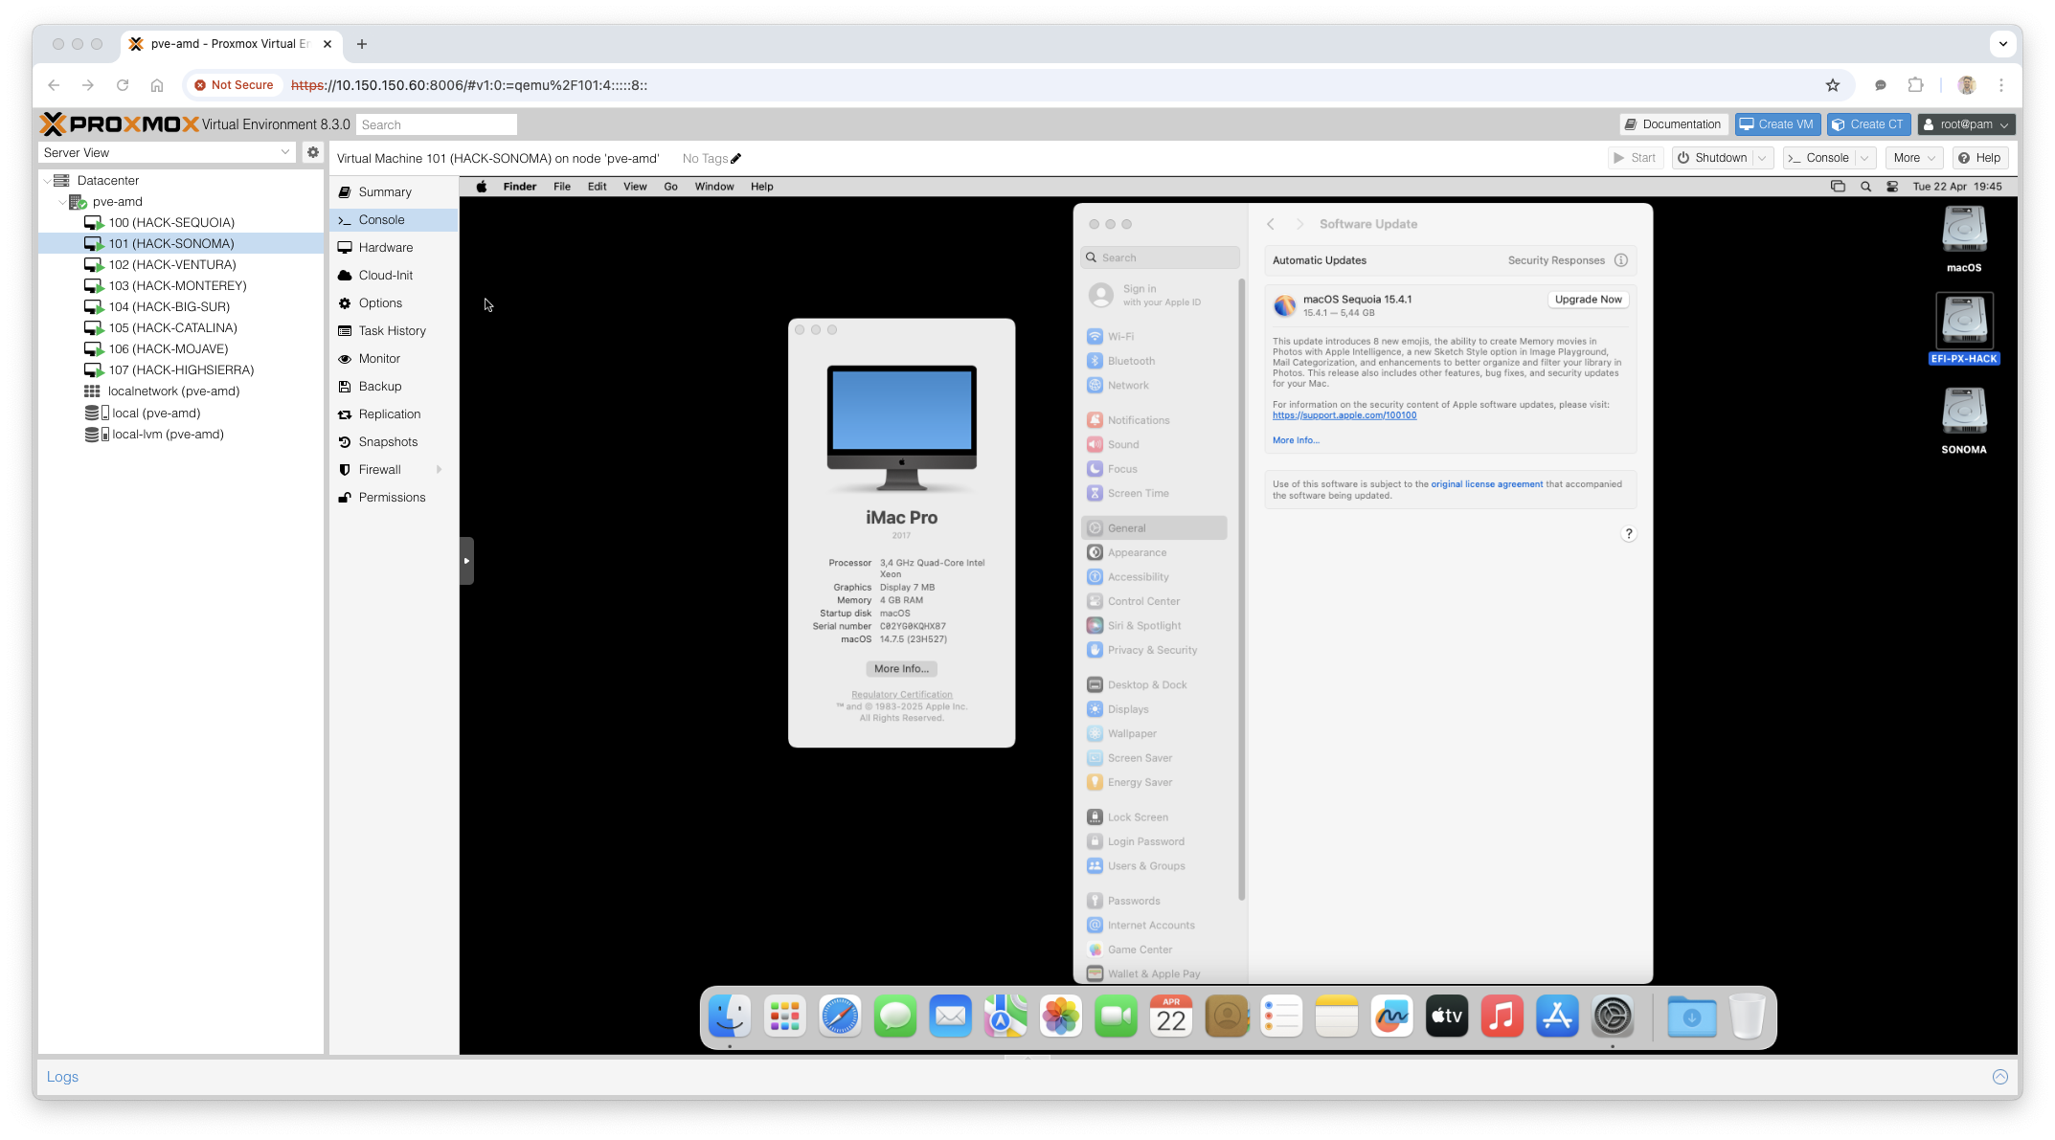Bookmark this page with the star icon
The width and height of the screenshot is (2055, 1140).
point(1832,85)
